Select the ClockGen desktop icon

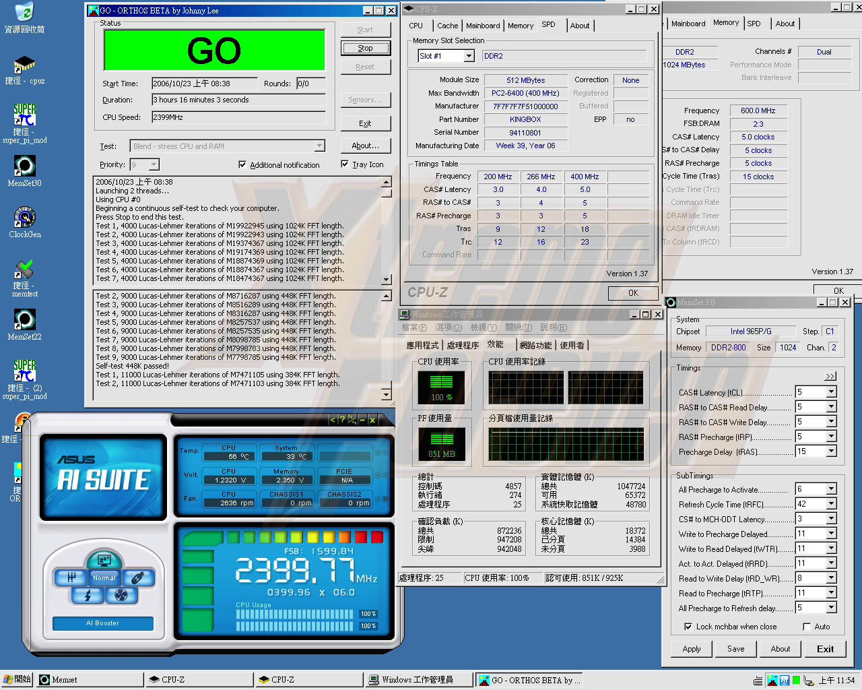[24, 222]
